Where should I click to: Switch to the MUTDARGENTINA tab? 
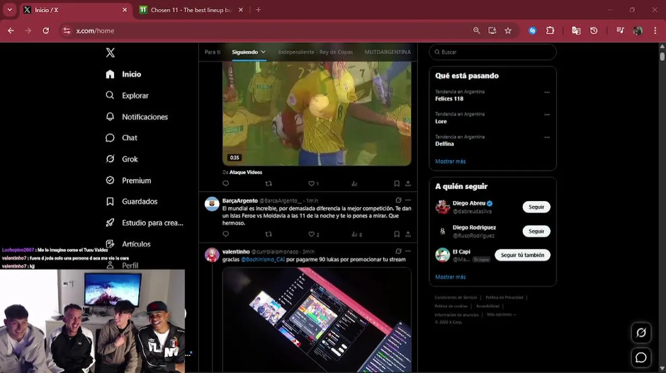(387, 52)
